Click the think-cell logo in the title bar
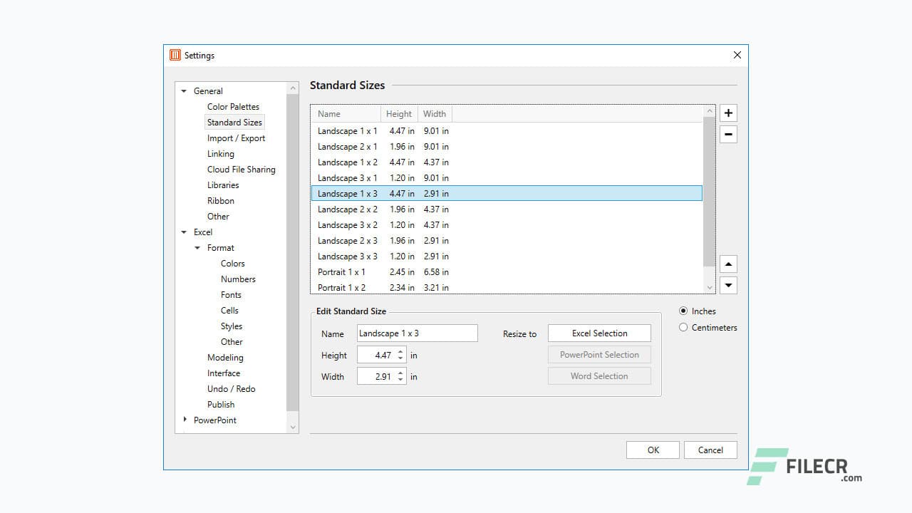The height and width of the screenshot is (513, 912). click(175, 54)
